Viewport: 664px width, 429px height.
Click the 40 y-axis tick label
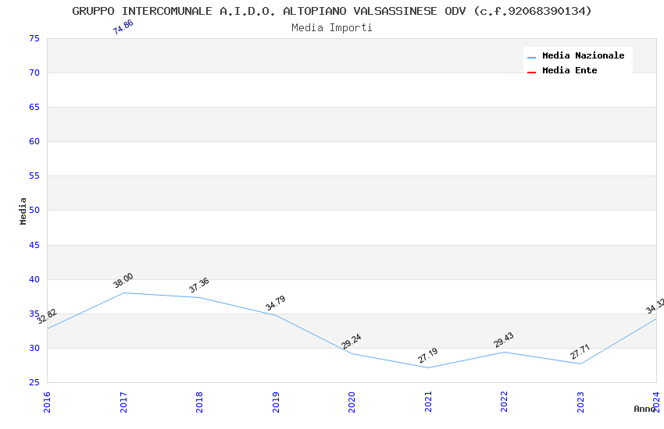[x=34, y=279]
